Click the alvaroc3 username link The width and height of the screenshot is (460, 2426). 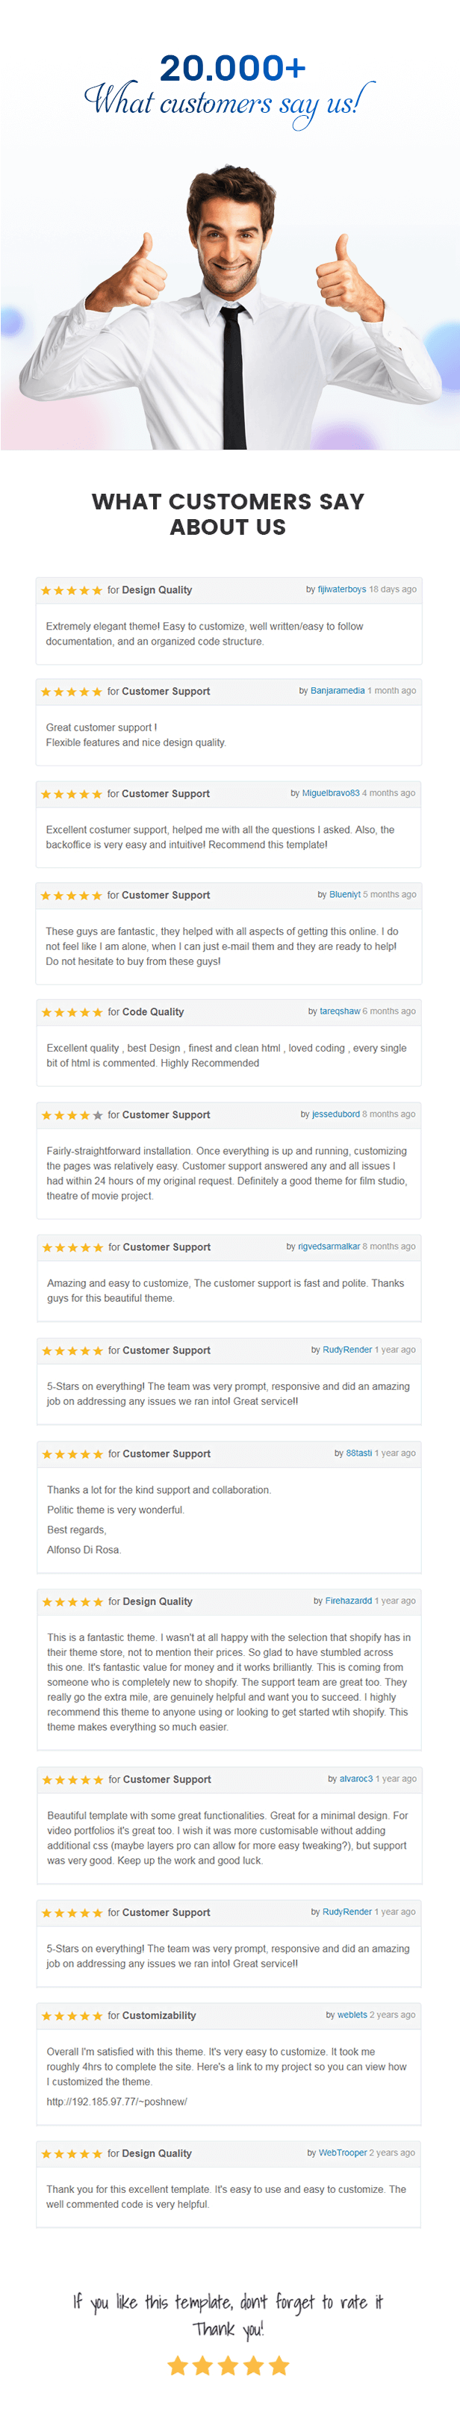355,1779
